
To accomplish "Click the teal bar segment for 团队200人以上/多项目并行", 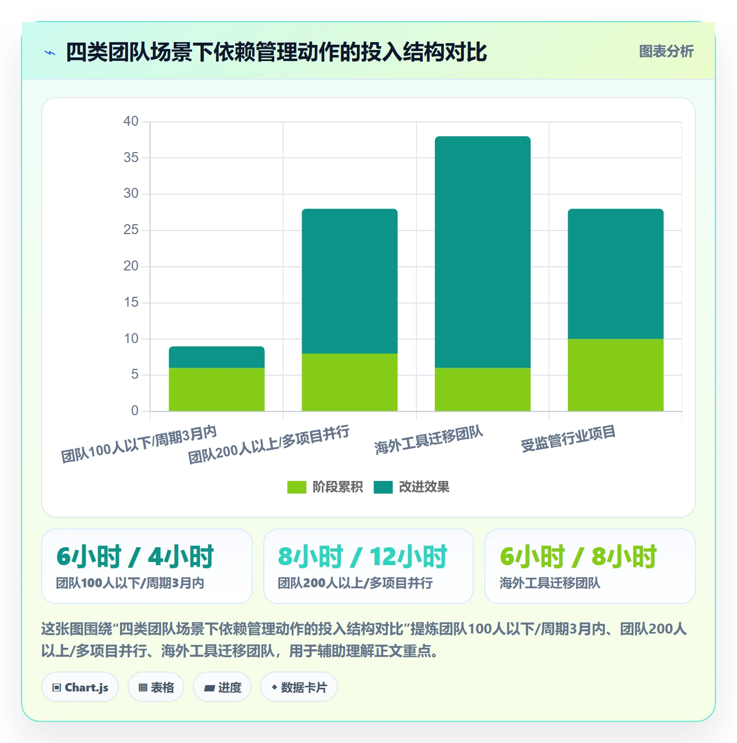I will (x=350, y=281).
